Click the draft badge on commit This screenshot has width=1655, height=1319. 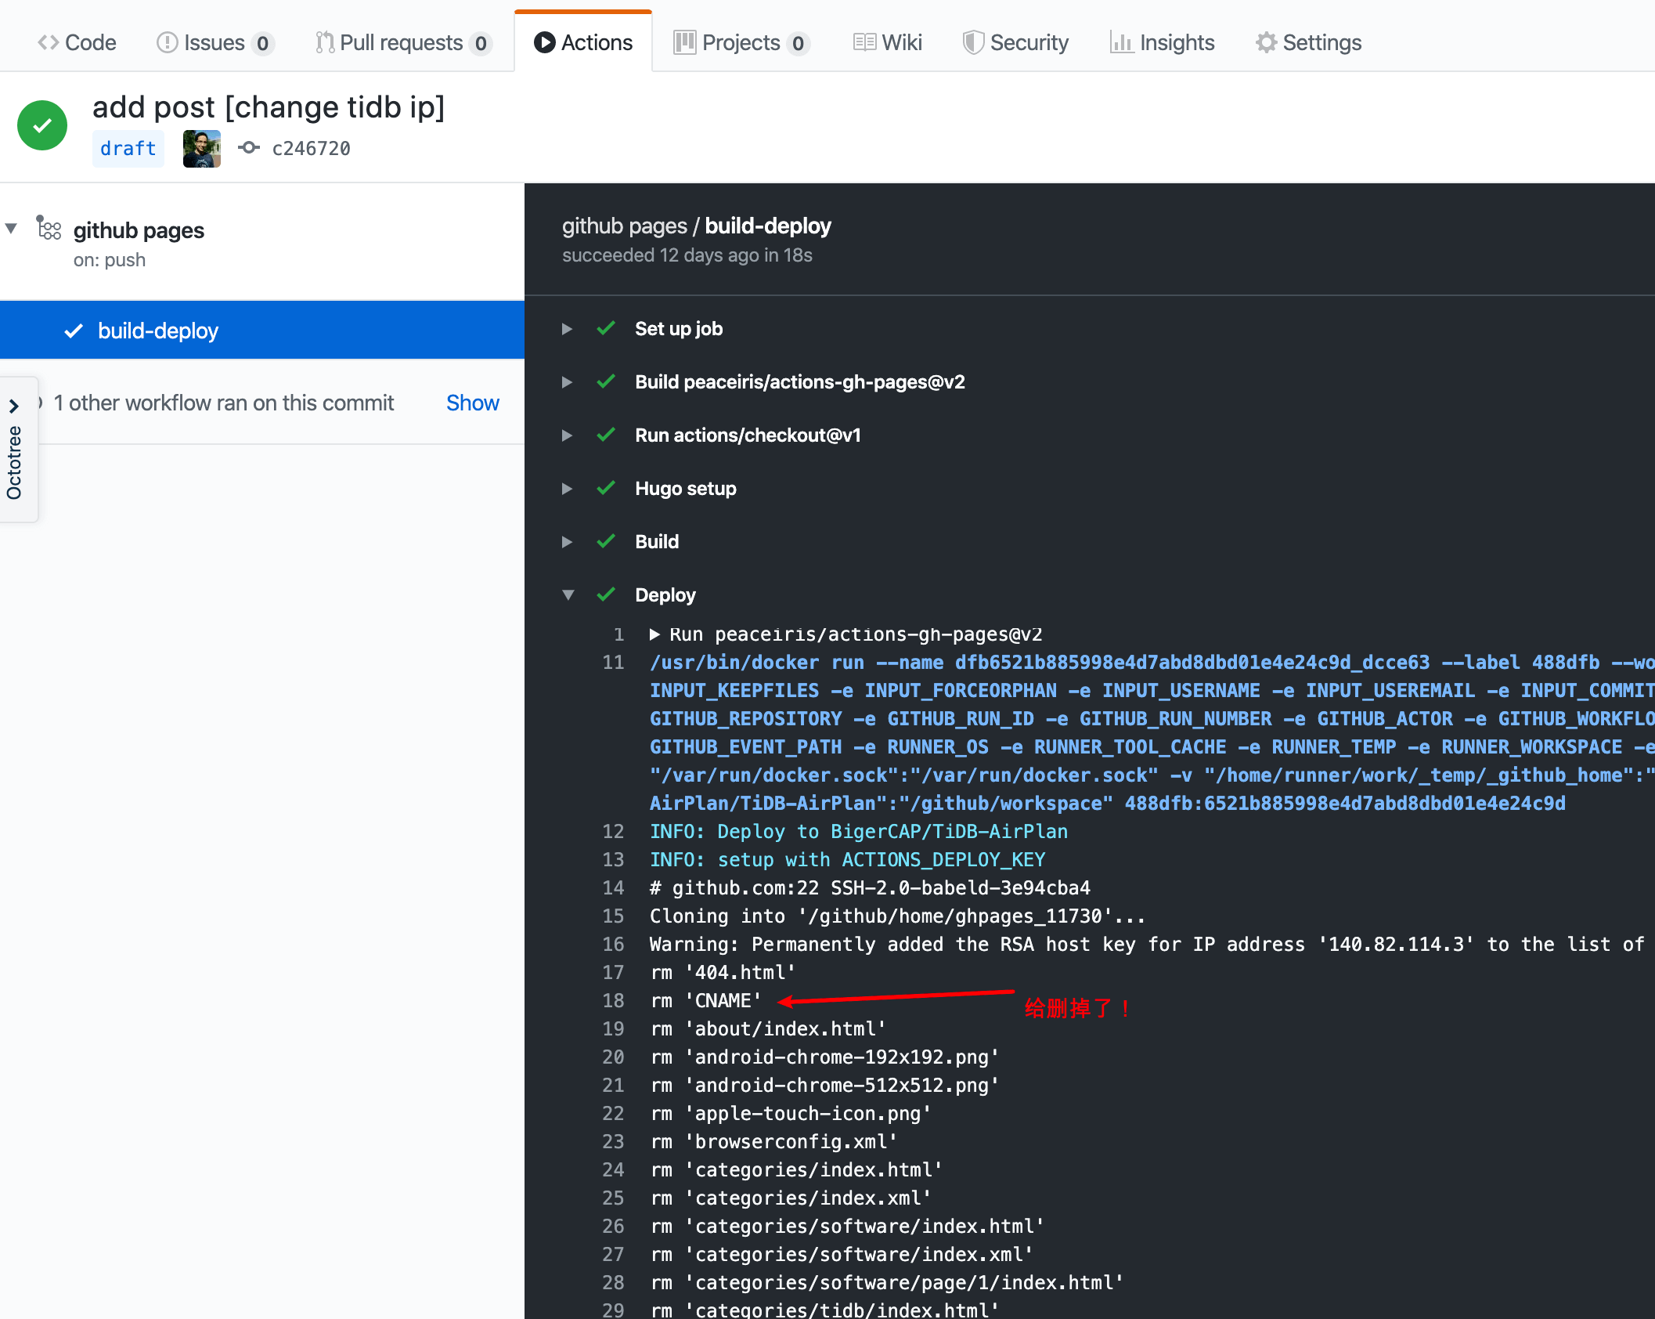129,148
